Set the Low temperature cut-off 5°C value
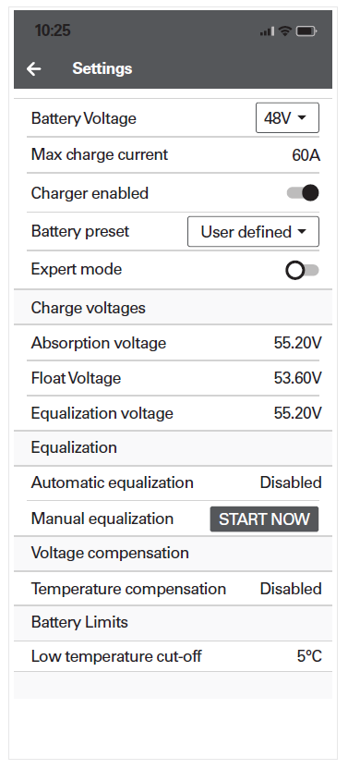 pyautogui.click(x=173, y=656)
